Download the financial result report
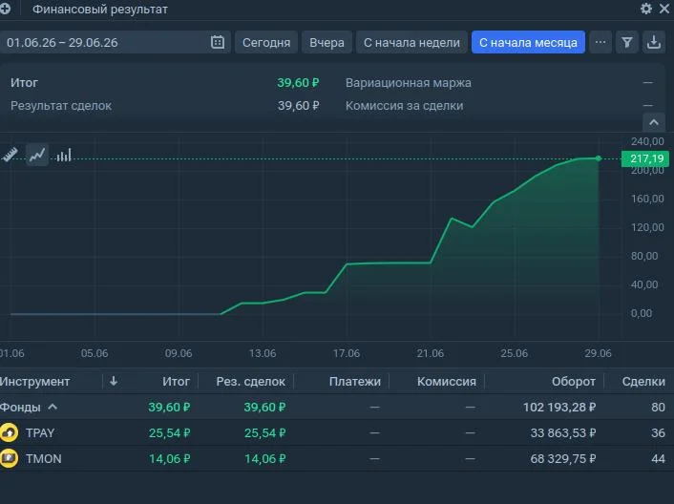 coord(654,42)
